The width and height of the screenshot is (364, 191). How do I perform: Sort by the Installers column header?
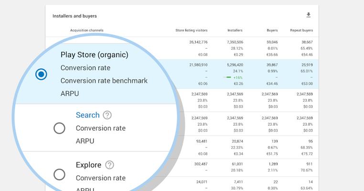click(x=235, y=30)
